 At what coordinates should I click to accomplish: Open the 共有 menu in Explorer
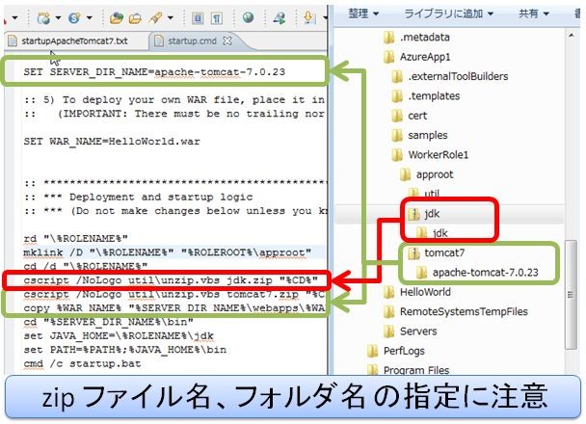click(533, 13)
